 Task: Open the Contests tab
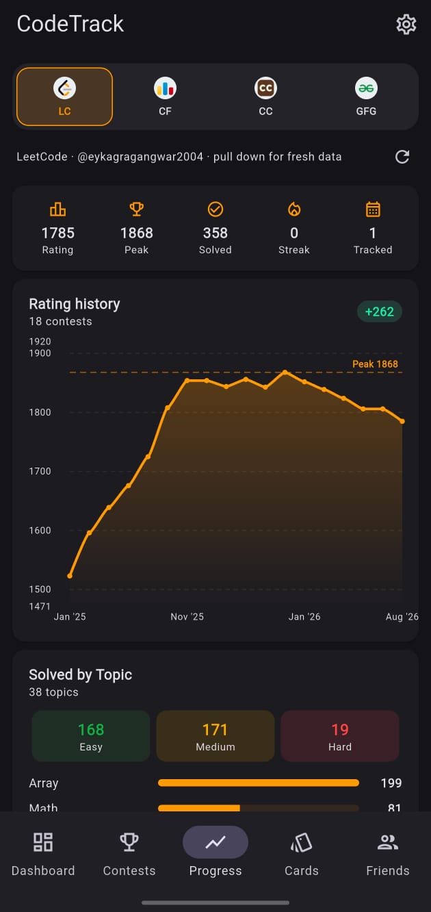[129, 853]
